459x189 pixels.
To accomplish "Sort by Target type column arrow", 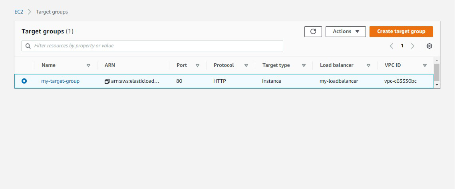I will [304, 65].
